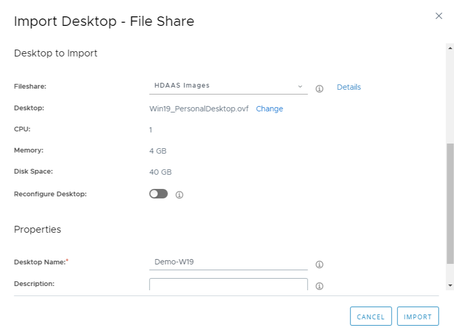Click Change to pick another desktop file
Image resolution: width=454 pixels, height=333 pixels.
click(270, 109)
